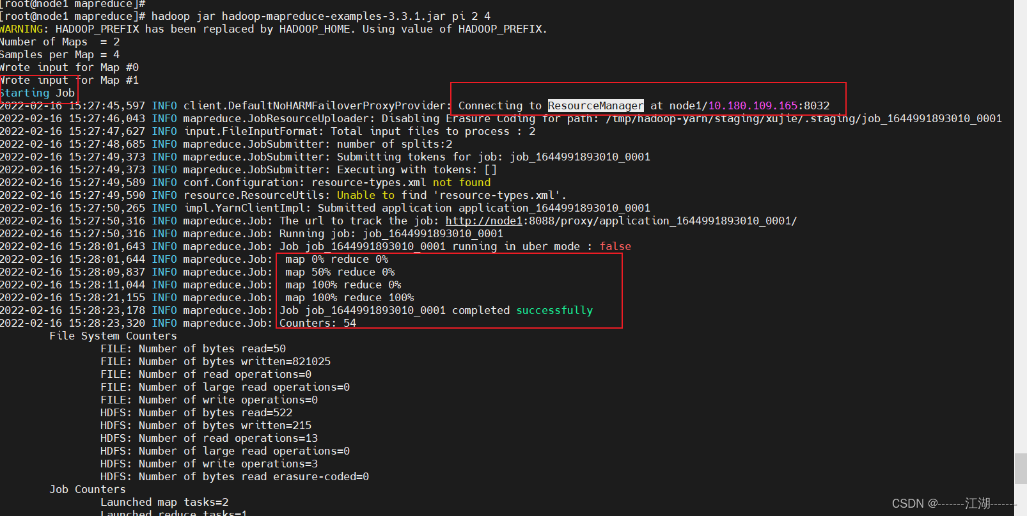
Task: Click 'map 50% reduce 0%' progress line
Action: tap(340, 272)
